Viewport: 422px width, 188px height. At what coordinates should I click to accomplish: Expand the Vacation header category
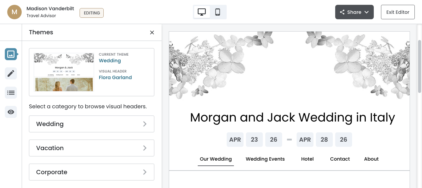(x=92, y=148)
